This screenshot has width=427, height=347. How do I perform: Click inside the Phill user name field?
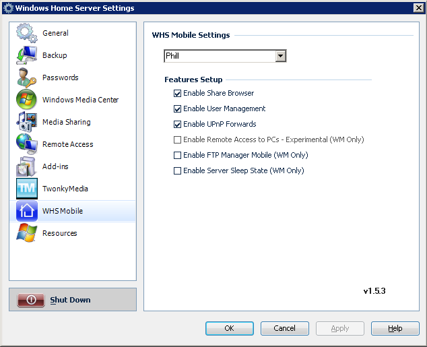coord(220,56)
